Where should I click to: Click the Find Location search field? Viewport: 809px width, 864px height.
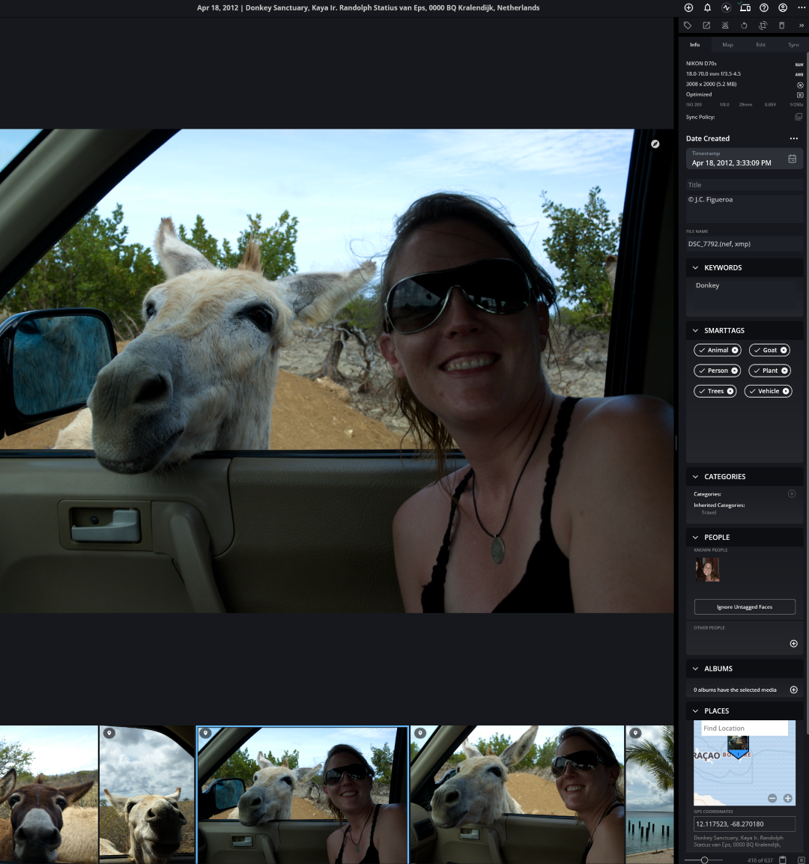pos(744,728)
